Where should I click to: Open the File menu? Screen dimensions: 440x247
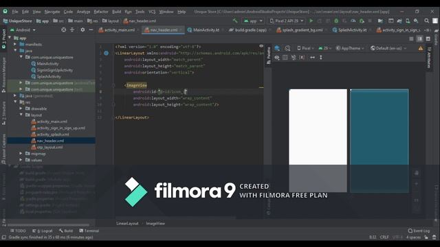(x=15, y=12)
